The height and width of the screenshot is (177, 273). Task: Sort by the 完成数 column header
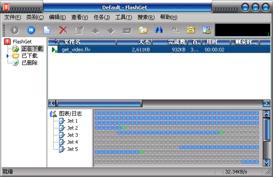pyautogui.click(x=170, y=42)
